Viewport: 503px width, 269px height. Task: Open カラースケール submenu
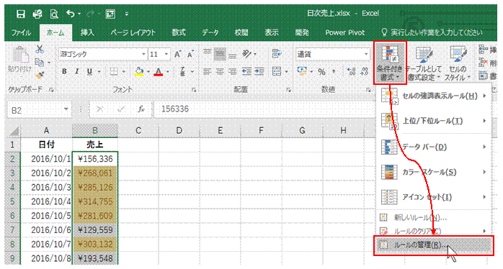(433, 173)
